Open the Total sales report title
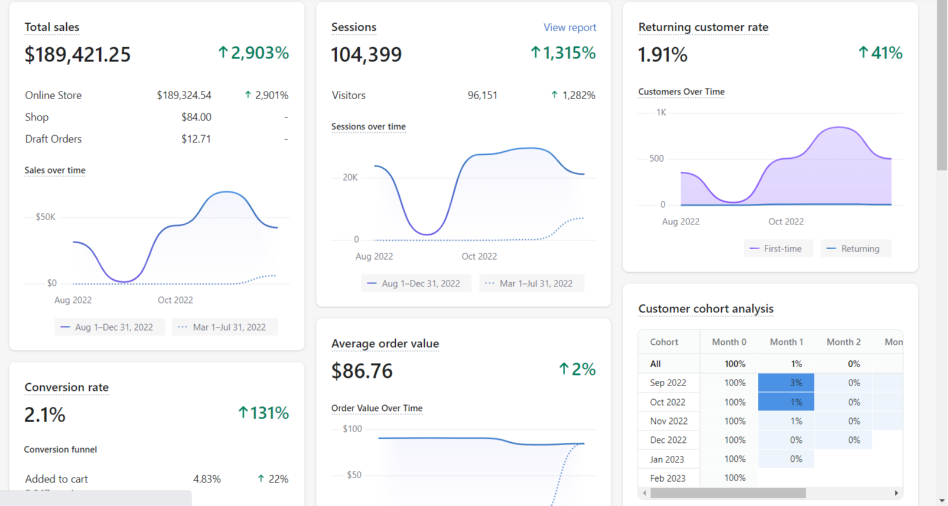948x506 pixels. click(52, 27)
